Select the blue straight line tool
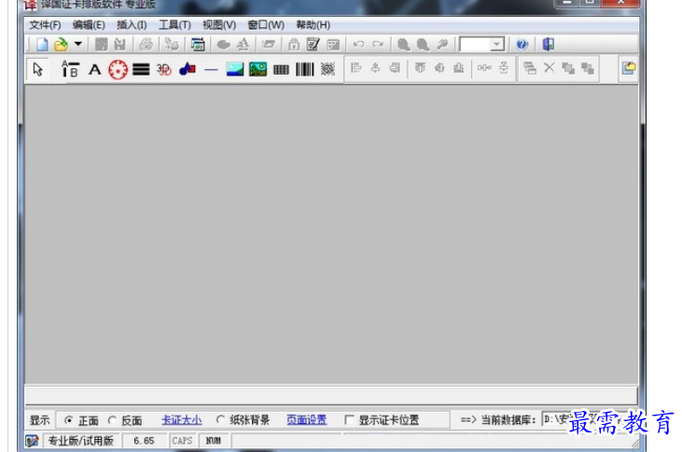682x452 pixels. [211, 69]
